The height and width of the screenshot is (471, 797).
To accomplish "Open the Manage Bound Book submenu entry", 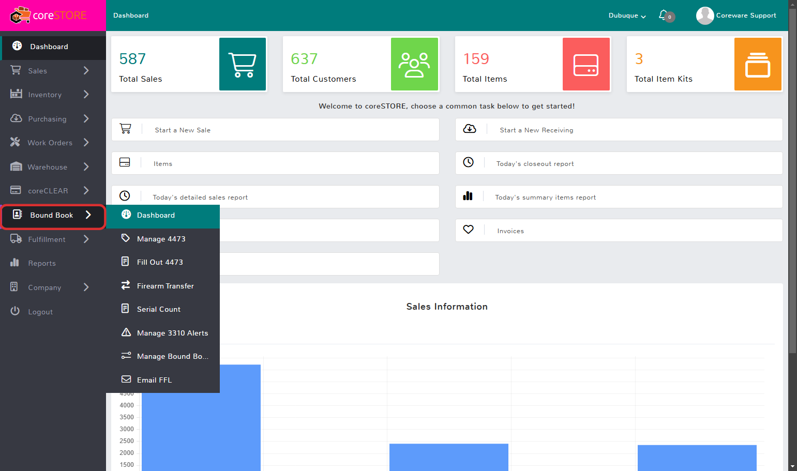I will click(163, 356).
